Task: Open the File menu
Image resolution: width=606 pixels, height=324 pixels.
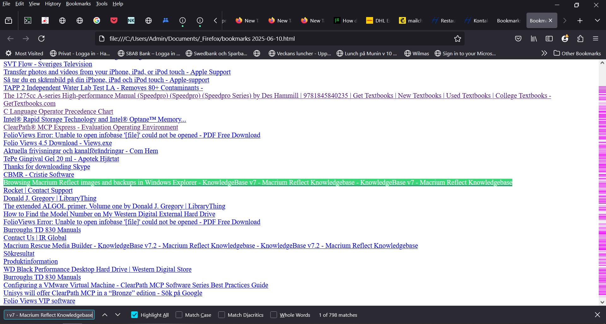Action: [x=6, y=4]
